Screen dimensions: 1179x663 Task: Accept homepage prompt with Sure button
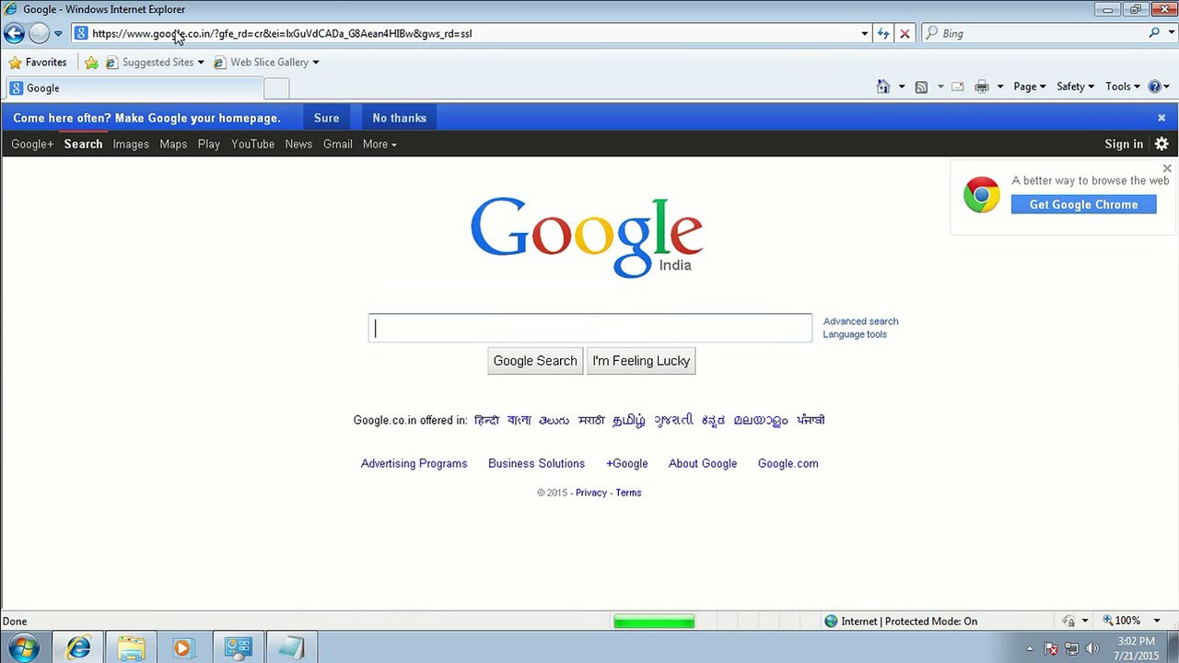[x=326, y=118]
